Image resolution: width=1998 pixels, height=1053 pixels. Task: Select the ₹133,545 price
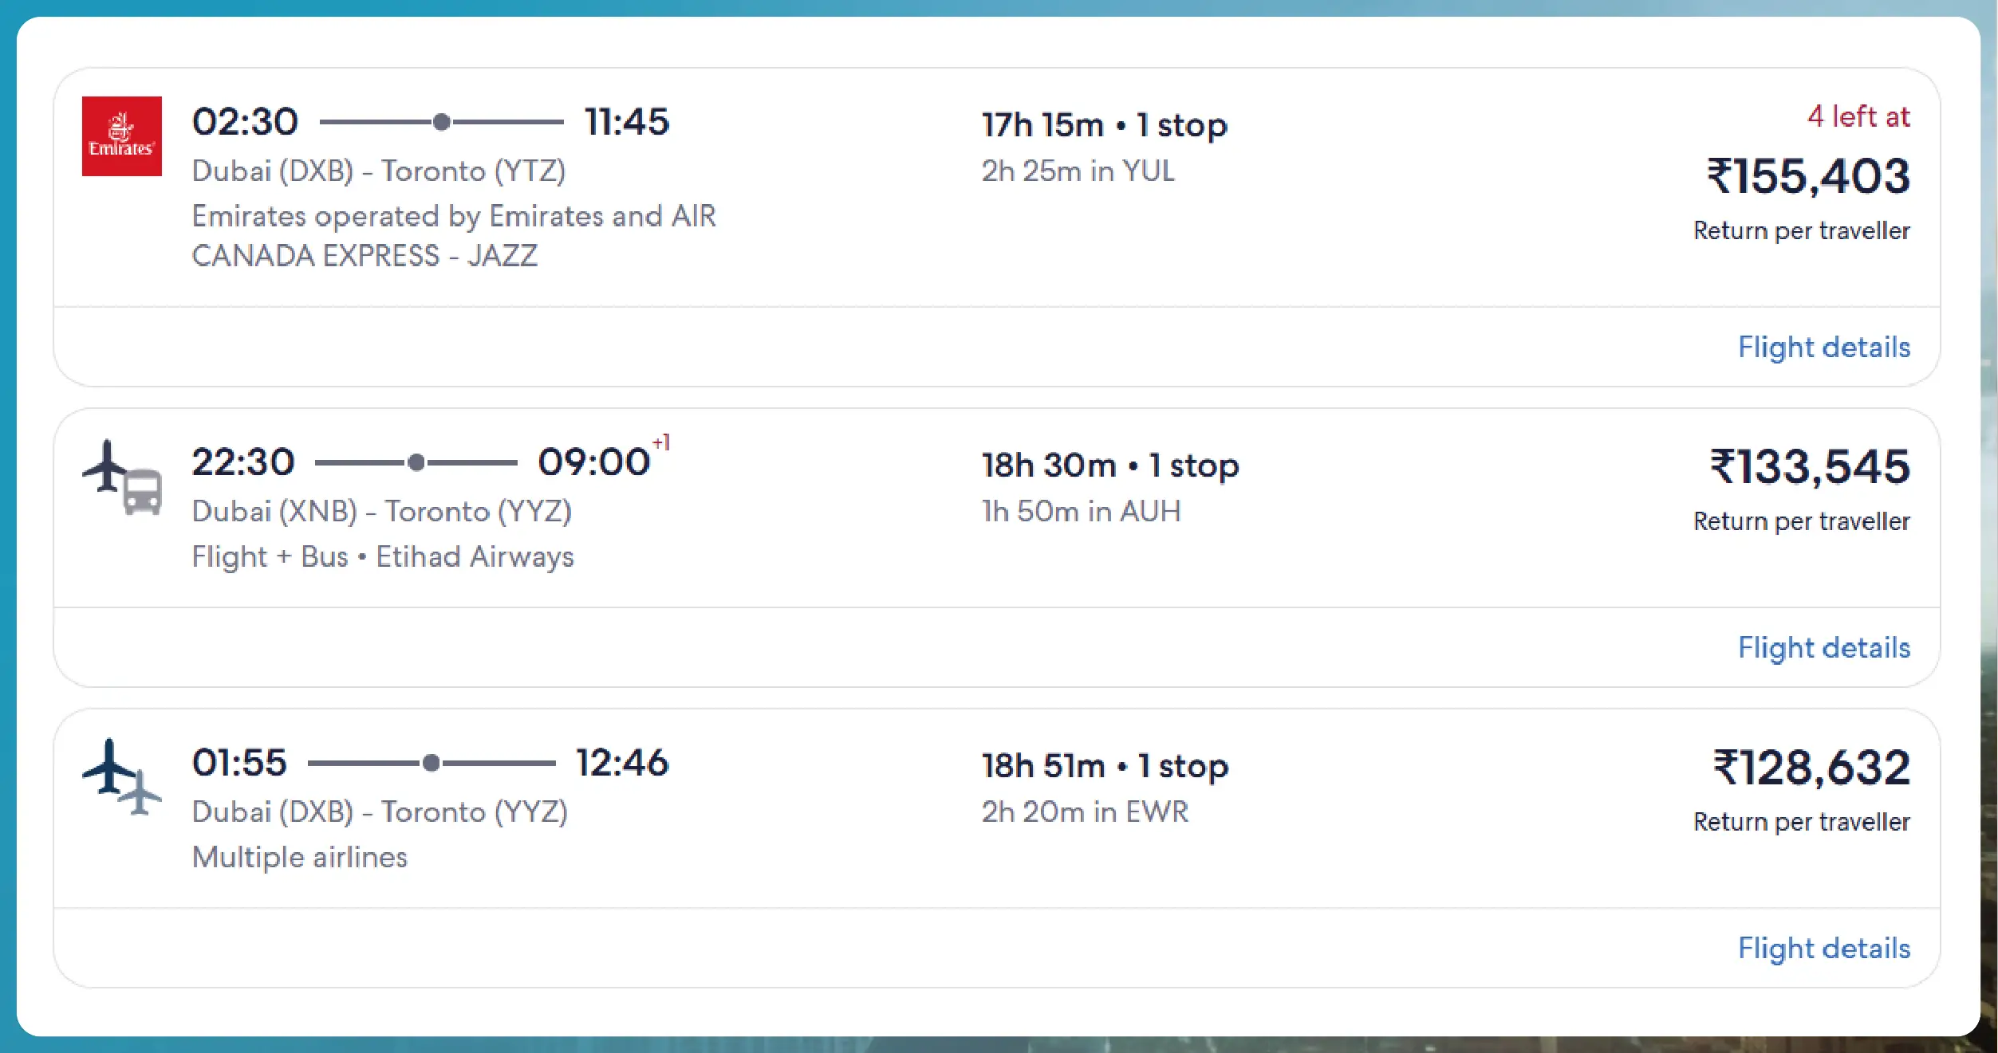(1810, 467)
